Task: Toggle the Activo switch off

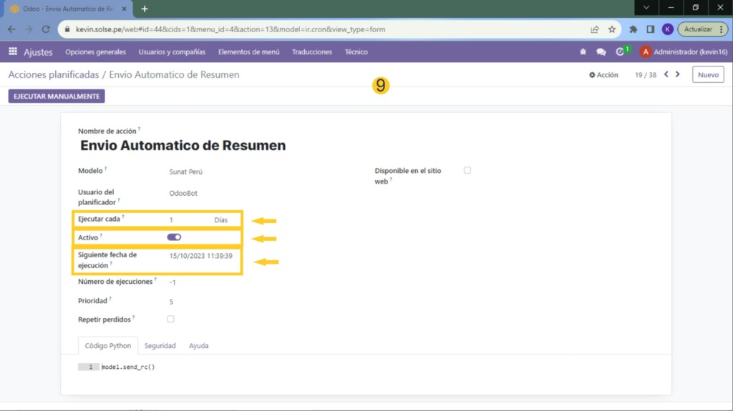Action: (174, 237)
